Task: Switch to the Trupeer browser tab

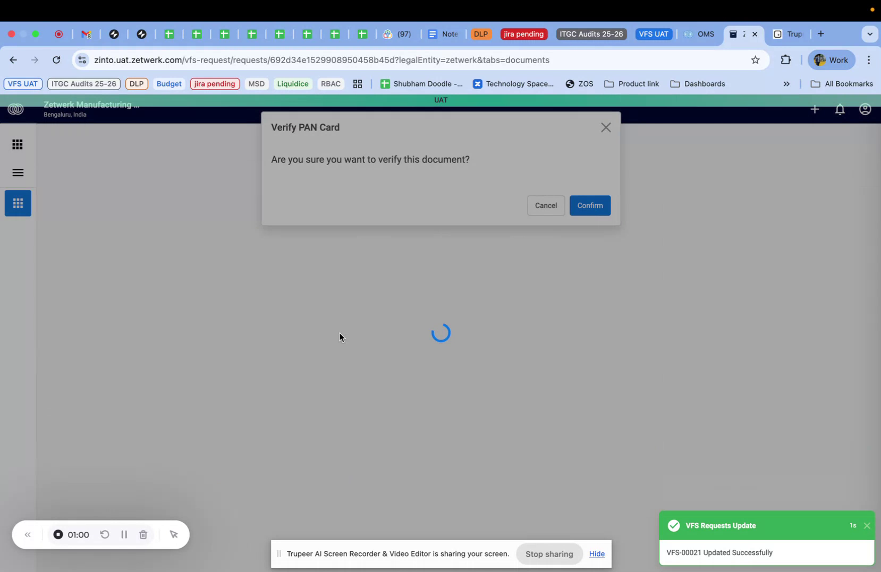Action: [789, 33]
